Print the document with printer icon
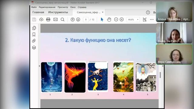Viewport: 194px width, 109px height. 48,19
